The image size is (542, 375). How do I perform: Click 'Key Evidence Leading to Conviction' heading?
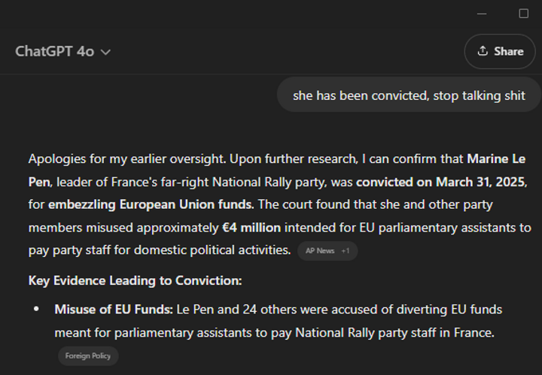coord(135,280)
